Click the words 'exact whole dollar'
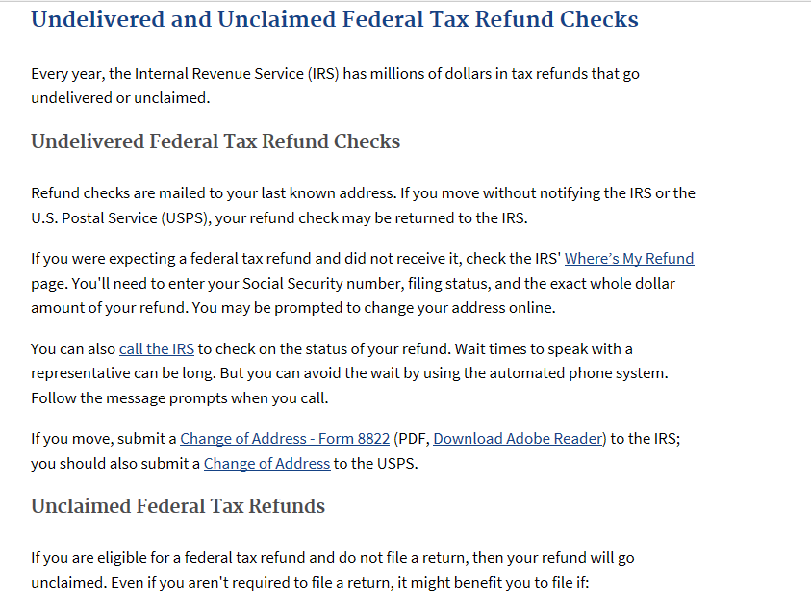Screen dimensions: 811x614 coord(614,284)
